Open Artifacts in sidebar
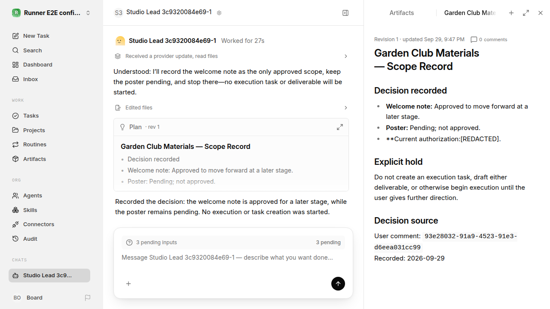This screenshot has height=309, width=550. 52,159
